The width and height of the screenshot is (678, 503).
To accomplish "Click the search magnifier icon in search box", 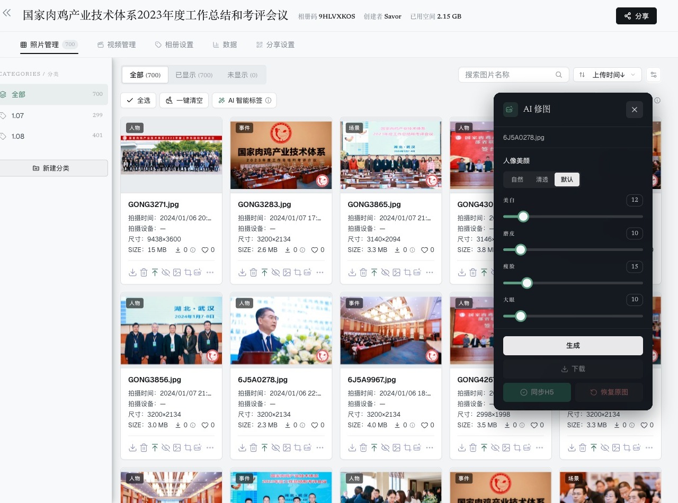I will [559, 75].
